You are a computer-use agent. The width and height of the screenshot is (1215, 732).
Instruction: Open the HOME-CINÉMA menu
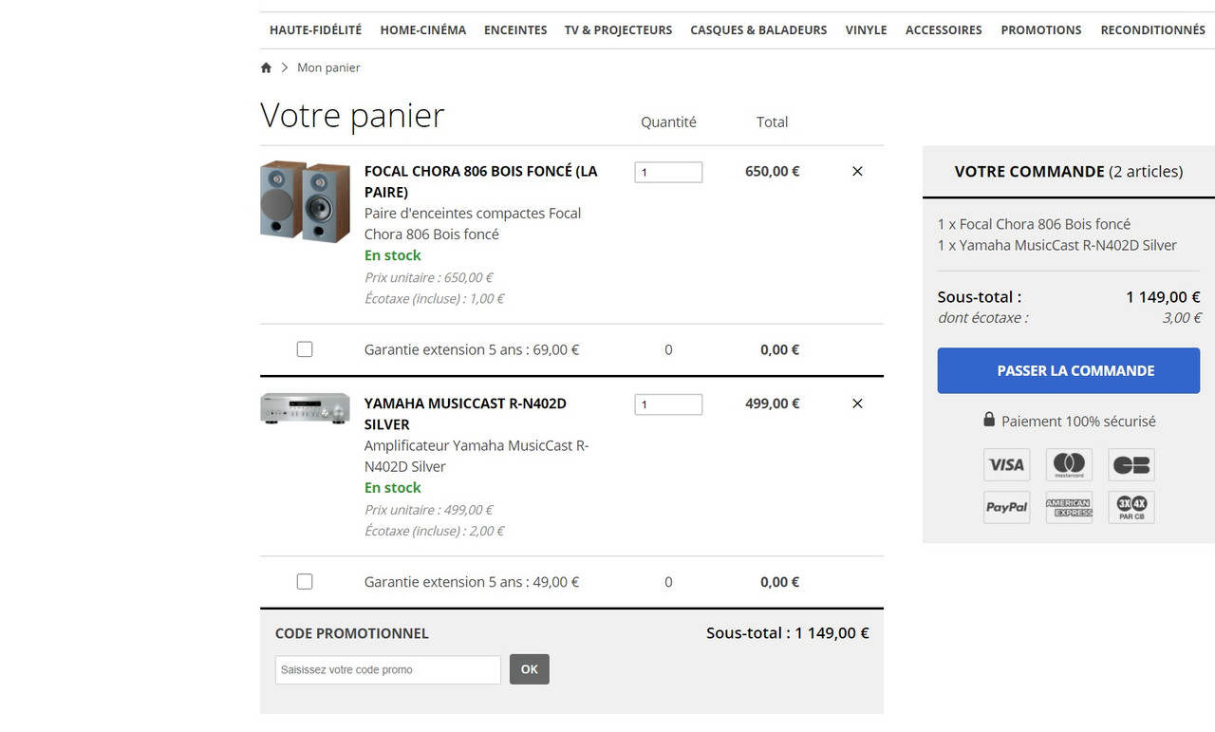(x=422, y=30)
